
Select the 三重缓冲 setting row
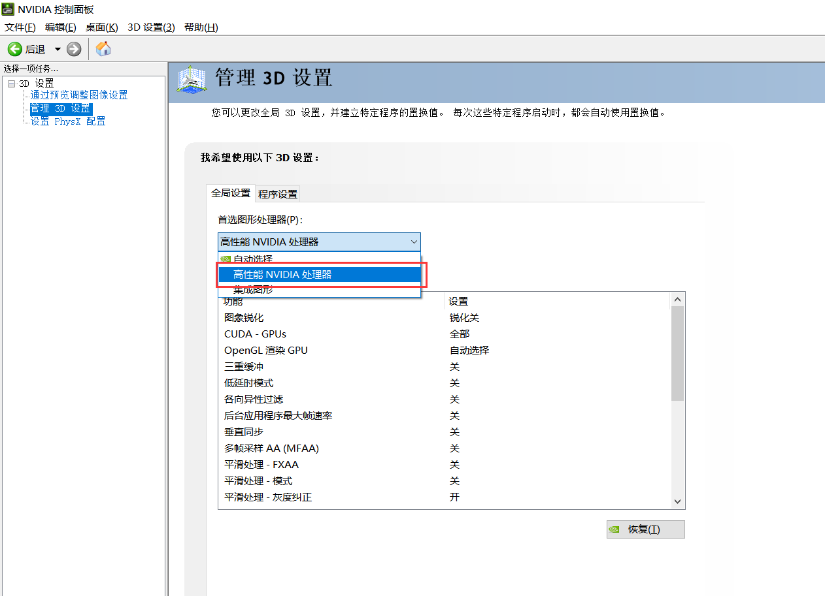[445, 367]
